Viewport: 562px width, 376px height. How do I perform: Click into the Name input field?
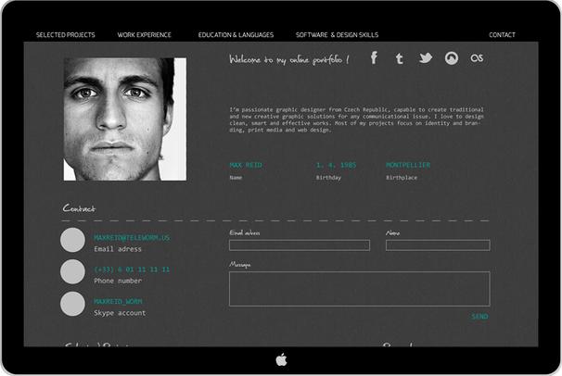pos(438,245)
